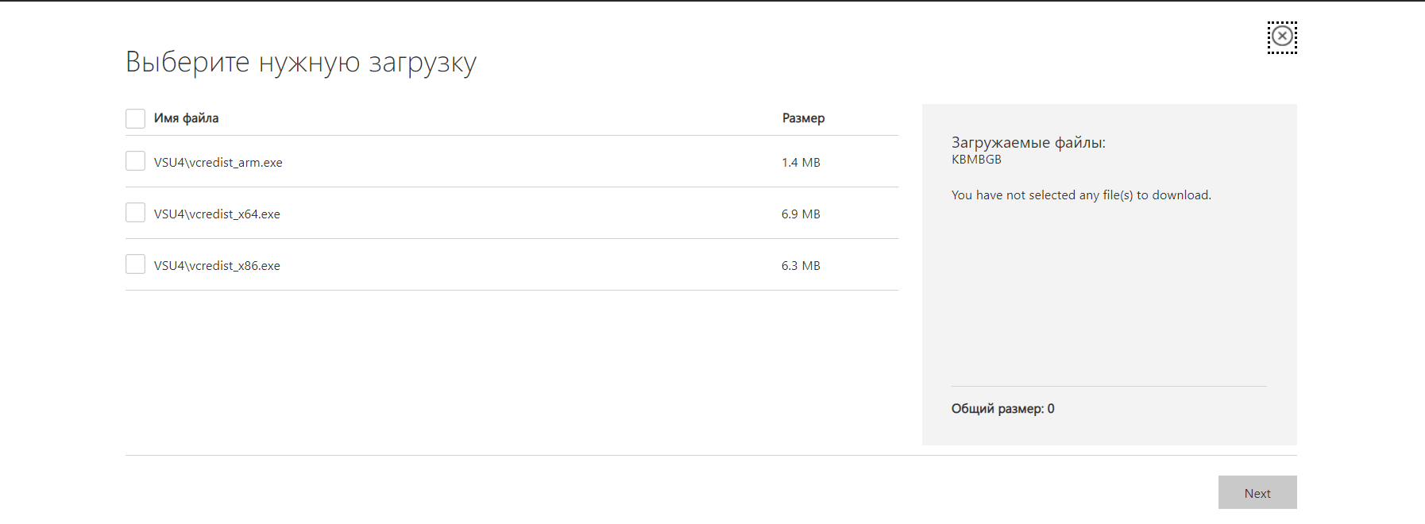1425x524 pixels.
Task: Close the download selection dialog
Action: 1282,37
